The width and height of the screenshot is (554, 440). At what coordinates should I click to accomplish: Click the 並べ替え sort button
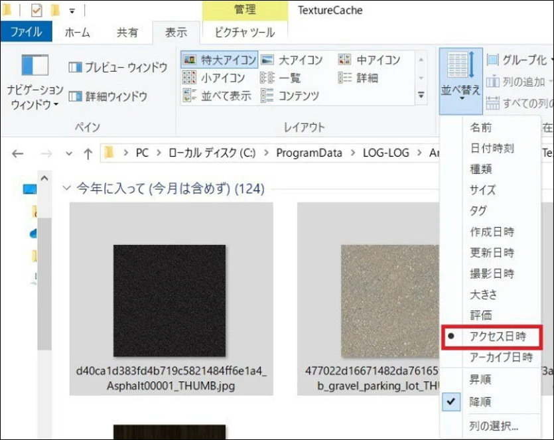click(x=460, y=81)
